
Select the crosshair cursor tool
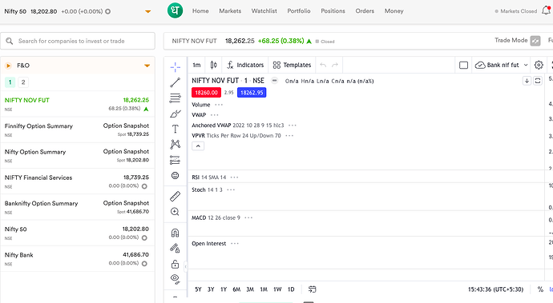pos(175,67)
